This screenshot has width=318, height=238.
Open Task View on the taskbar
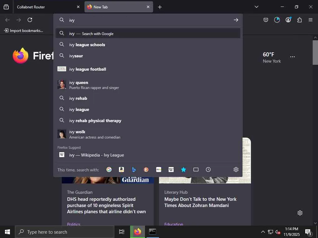point(122,232)
